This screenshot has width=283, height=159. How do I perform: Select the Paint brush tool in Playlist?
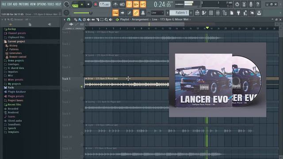[80, 19]
